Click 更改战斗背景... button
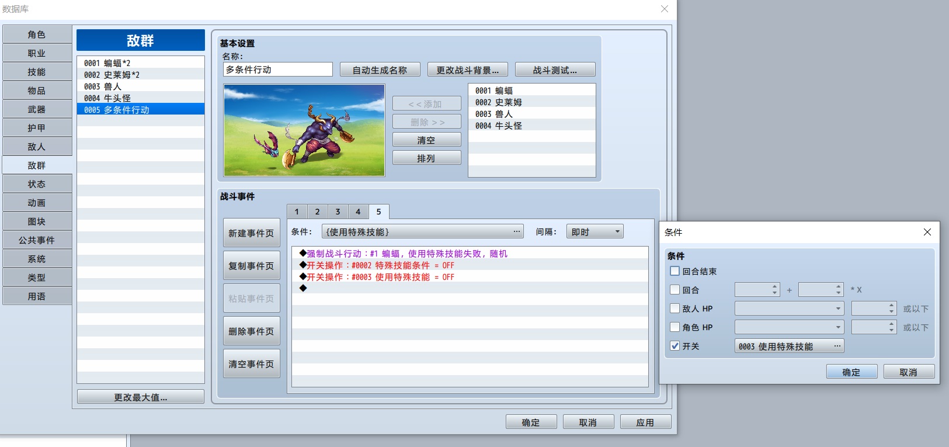949x447 pixels. coord(467,70)
